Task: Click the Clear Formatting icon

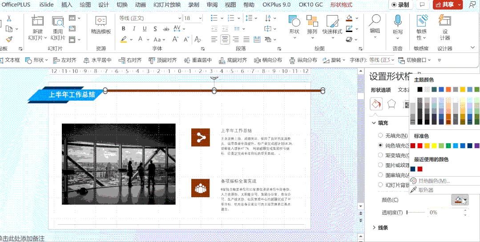Action: click(x=198, y=40)
